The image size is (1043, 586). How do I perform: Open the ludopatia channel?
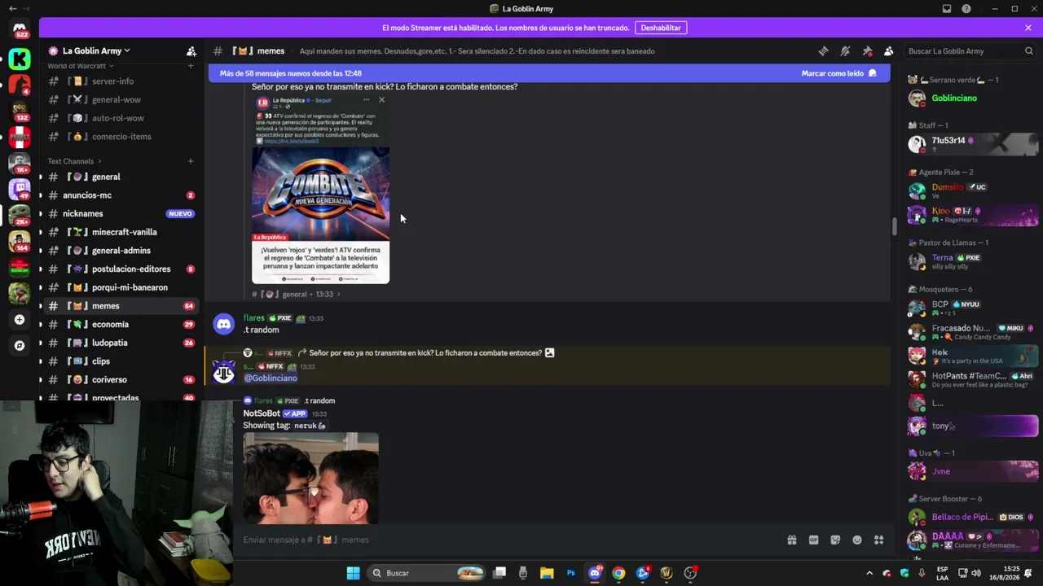point(121,343)
